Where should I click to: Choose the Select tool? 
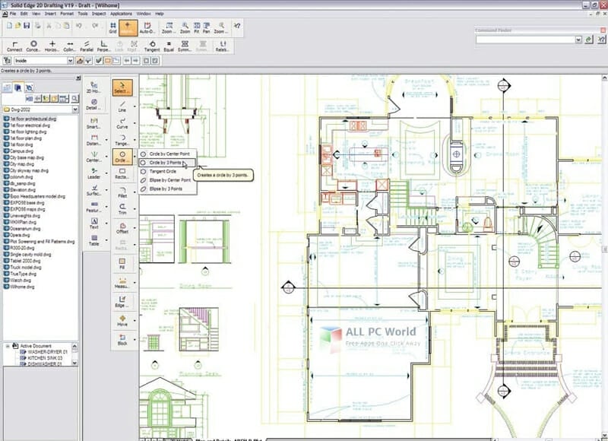[x=122, y=87]
